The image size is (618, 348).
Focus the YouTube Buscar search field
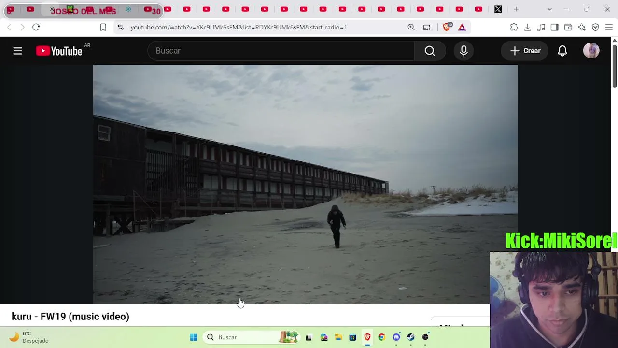pyautogui.click(x=281, y=51)
